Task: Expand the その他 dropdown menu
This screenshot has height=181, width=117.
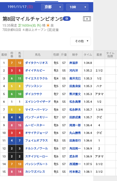Action: click(80, 41)
